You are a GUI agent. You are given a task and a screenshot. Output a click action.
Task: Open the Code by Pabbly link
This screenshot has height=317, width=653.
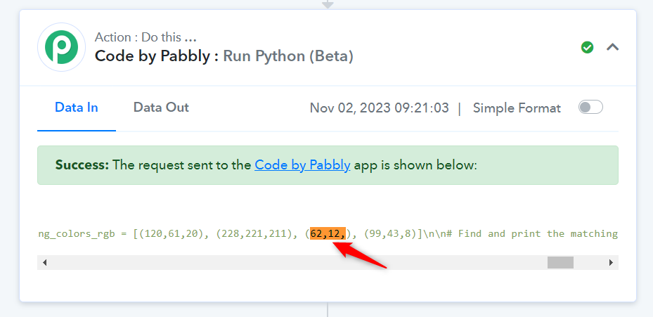pos(302,165)
